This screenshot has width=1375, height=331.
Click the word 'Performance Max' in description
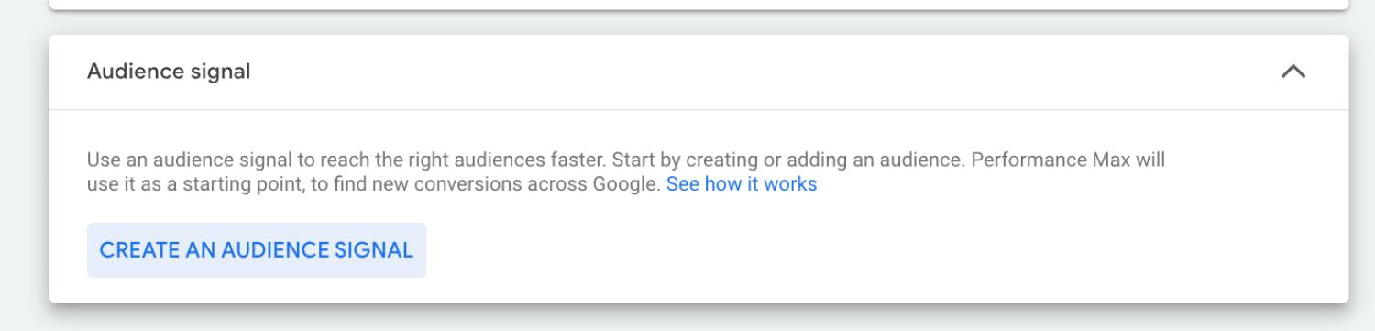coord(1033,160)
